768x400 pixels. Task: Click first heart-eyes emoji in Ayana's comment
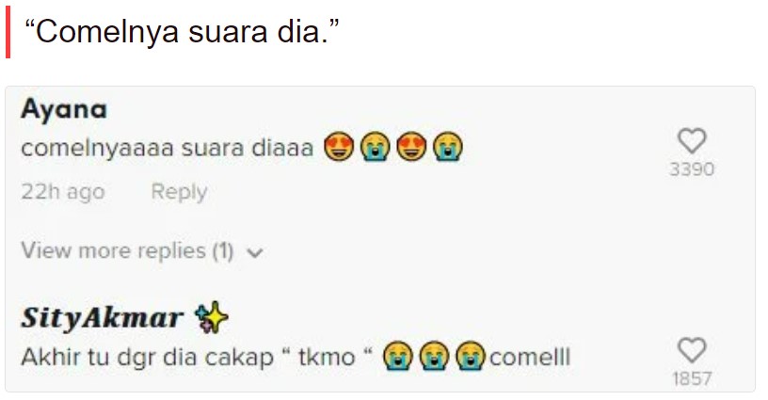[339, 147]
